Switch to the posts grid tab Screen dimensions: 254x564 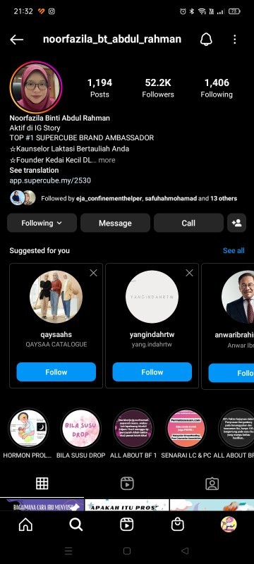(42, 484)
